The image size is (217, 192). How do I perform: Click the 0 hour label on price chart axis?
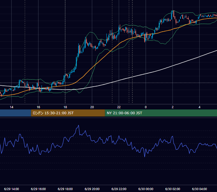[x=146, y=107]
